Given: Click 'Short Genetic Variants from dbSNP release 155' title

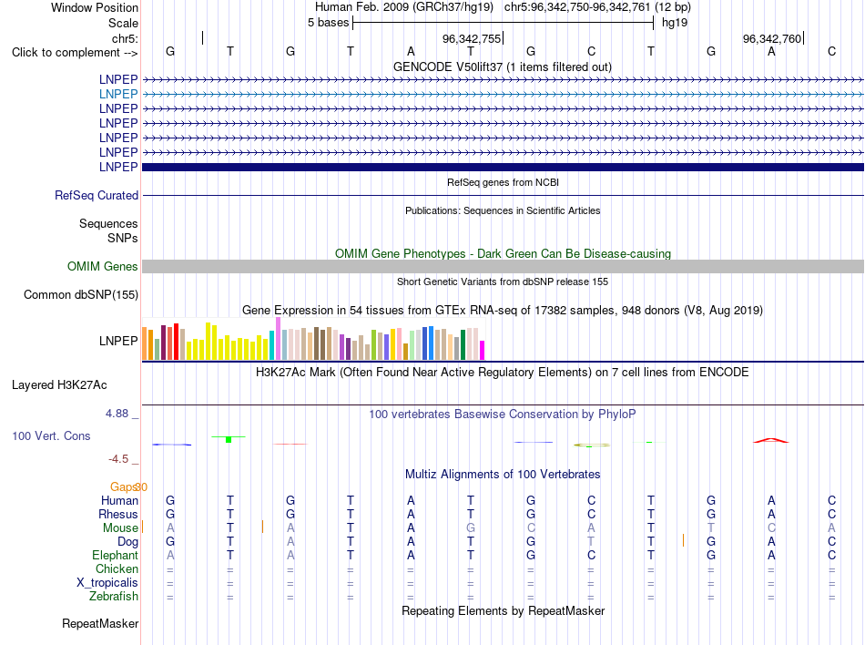Looking at the screenshot, I should [x=503, y=282].
